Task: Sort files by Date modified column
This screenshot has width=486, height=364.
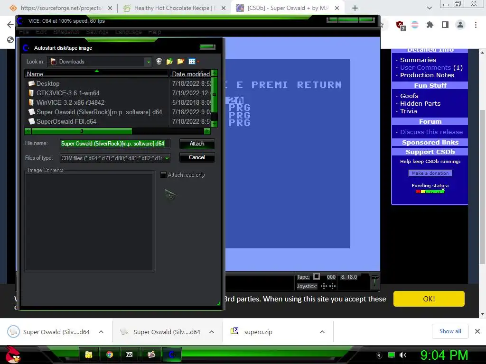Action: pyautogui.click(x=191, y=74)
